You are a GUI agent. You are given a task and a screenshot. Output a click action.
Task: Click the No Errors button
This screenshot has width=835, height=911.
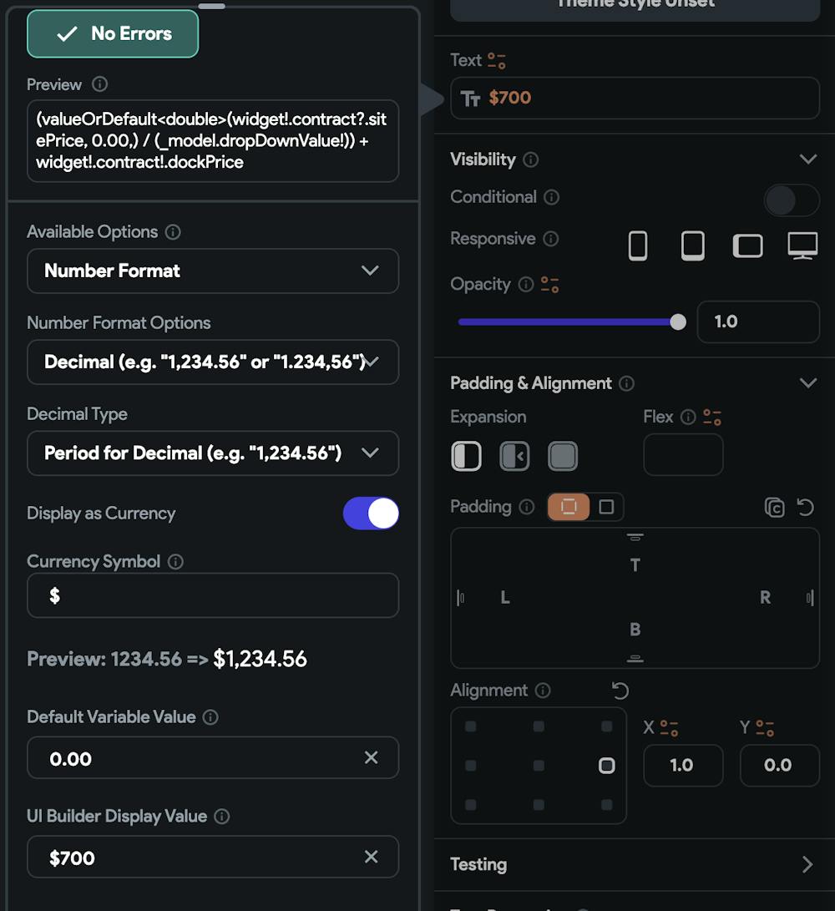[x=113, y=34]
